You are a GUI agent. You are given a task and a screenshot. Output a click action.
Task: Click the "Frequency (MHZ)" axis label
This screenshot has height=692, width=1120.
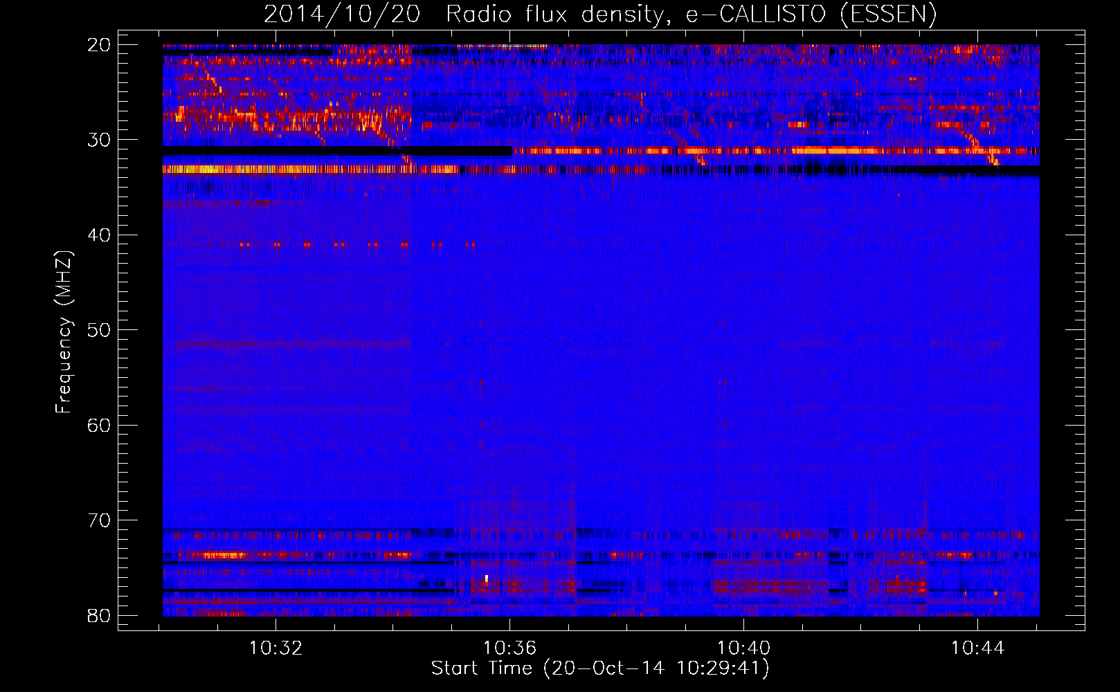point(64,332)
